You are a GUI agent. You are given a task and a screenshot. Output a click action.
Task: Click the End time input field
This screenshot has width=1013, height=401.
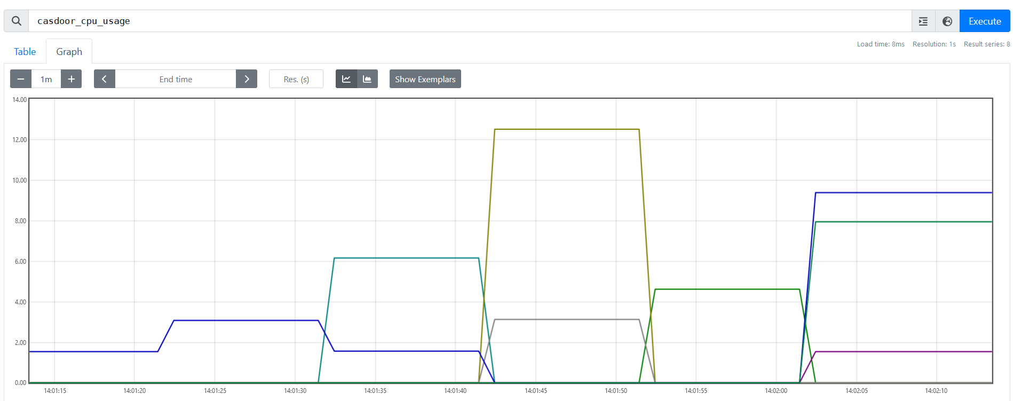176,79
